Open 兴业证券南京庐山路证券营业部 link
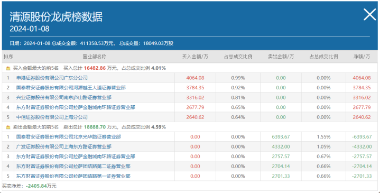This screenshot has width=380, height=193. pyautogui.click(x=64, y=97)
